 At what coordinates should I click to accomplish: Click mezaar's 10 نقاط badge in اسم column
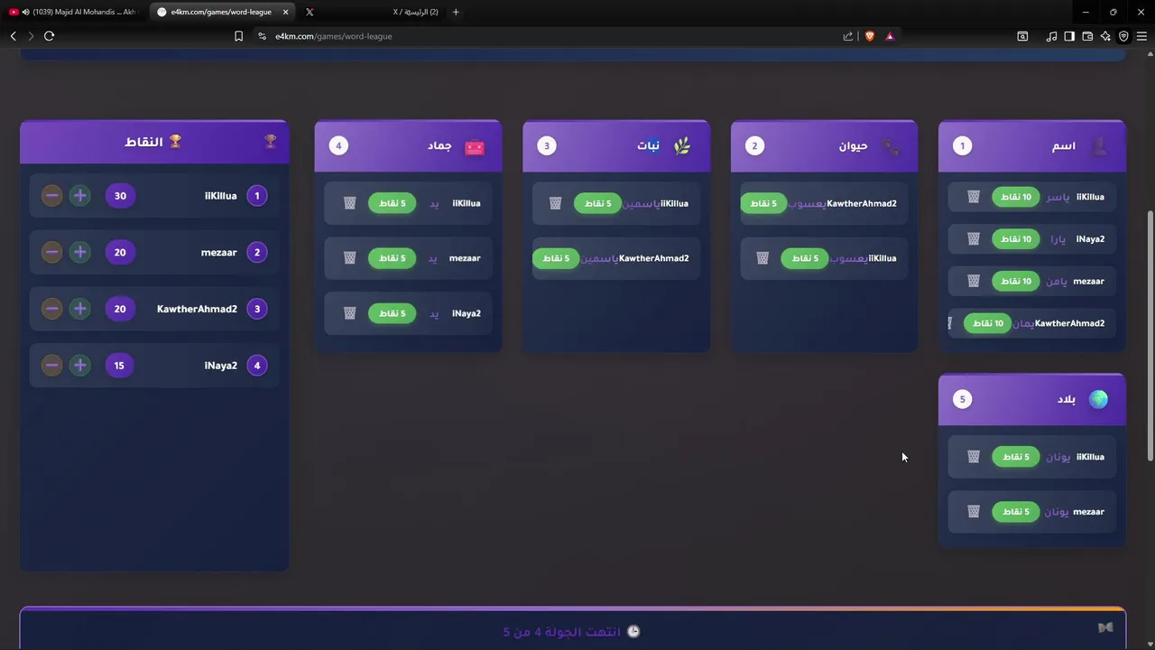click(x=1015, y=281)
